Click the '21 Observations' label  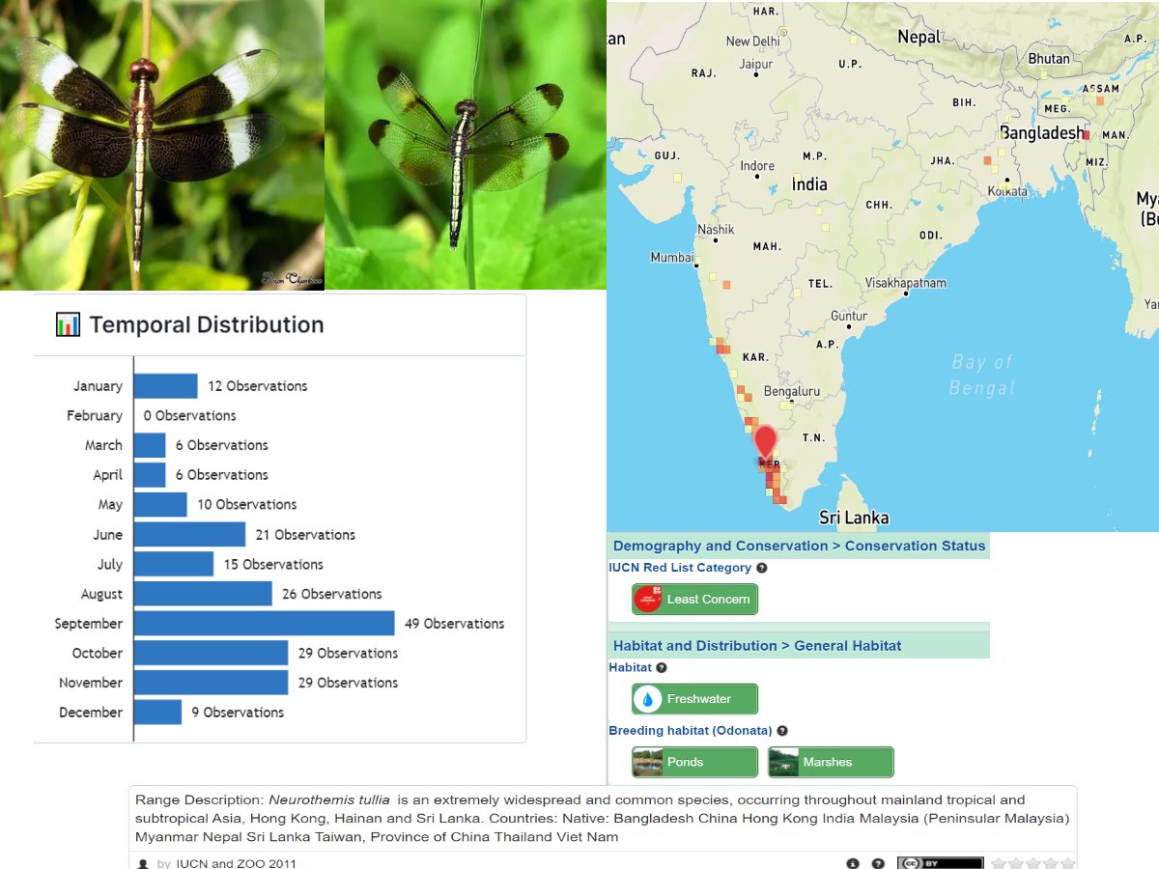(x=305, y=534)
